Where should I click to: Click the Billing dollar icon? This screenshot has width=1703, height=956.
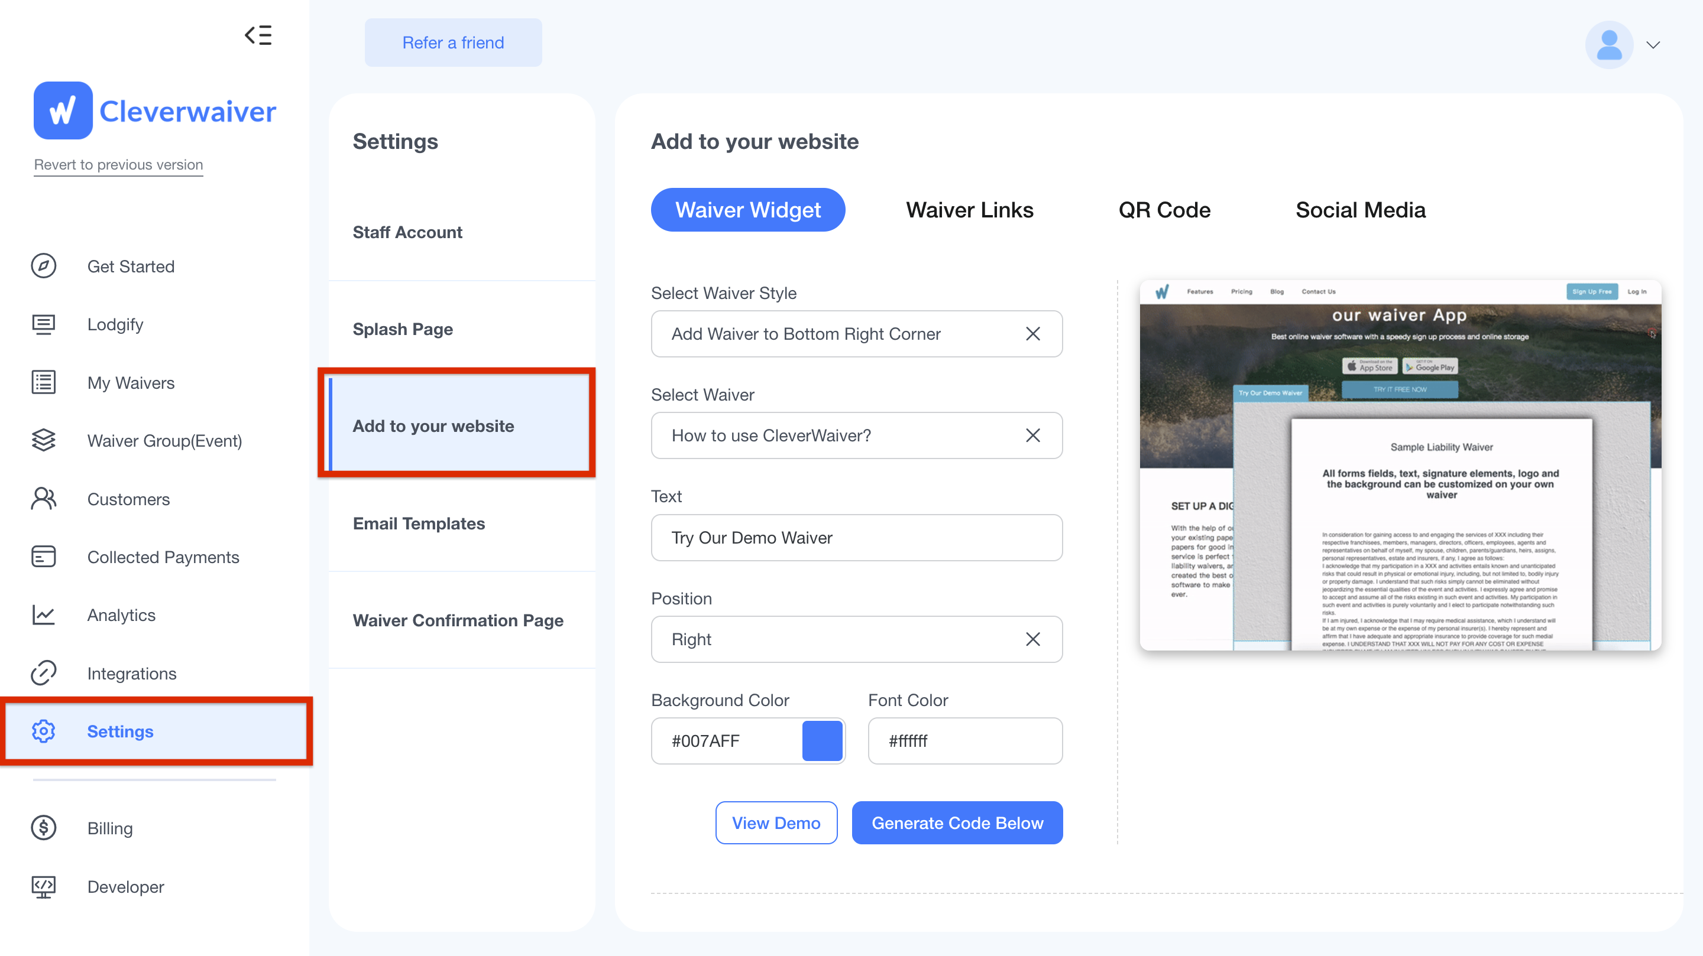coord(44,828)
